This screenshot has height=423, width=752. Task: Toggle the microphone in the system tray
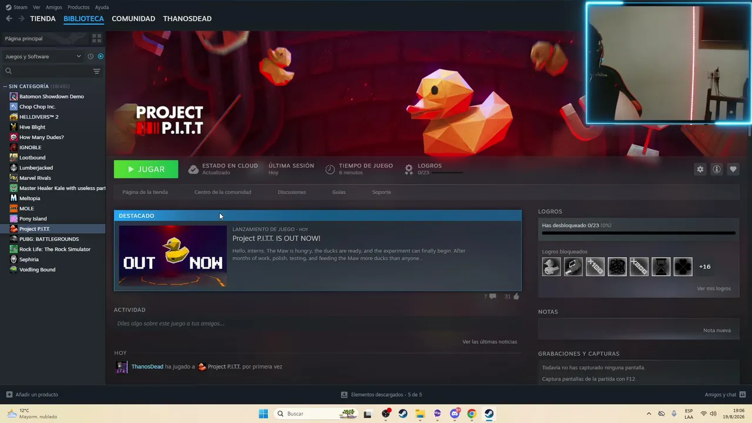(674, 414)
